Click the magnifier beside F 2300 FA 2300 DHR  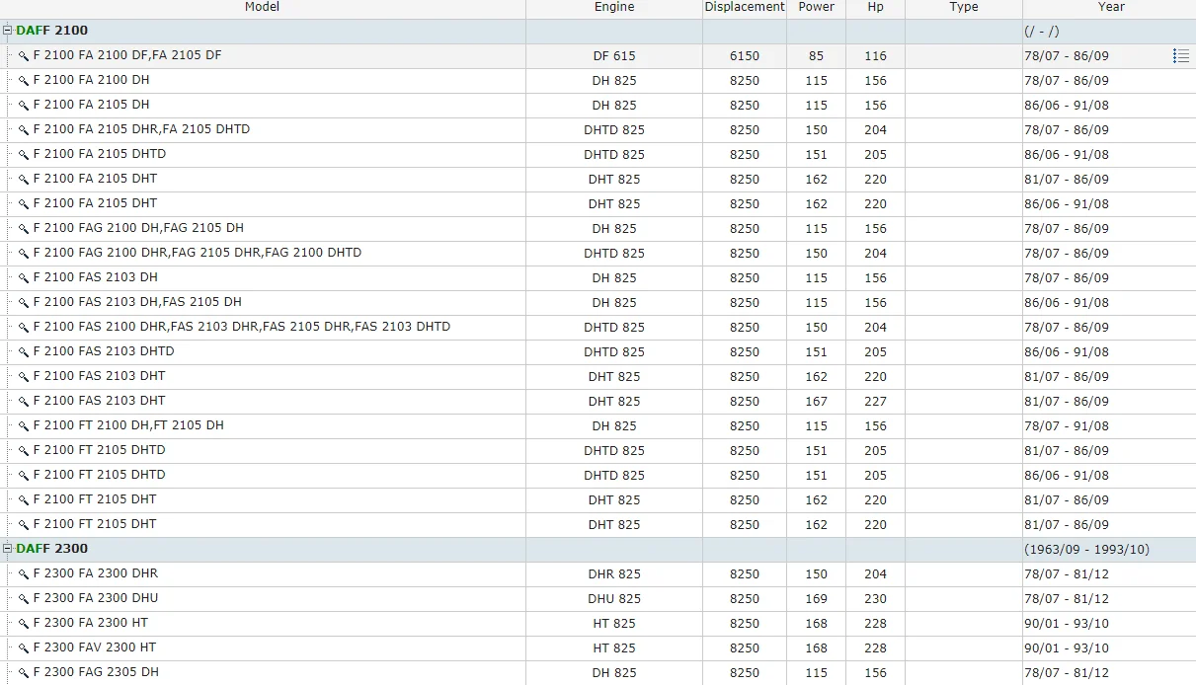(24, 574)
